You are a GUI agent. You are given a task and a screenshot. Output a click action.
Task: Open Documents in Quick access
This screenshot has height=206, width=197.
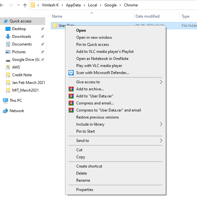pos(22,44)
